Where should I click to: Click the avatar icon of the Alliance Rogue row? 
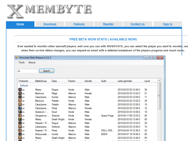click(x=20, y=123)
